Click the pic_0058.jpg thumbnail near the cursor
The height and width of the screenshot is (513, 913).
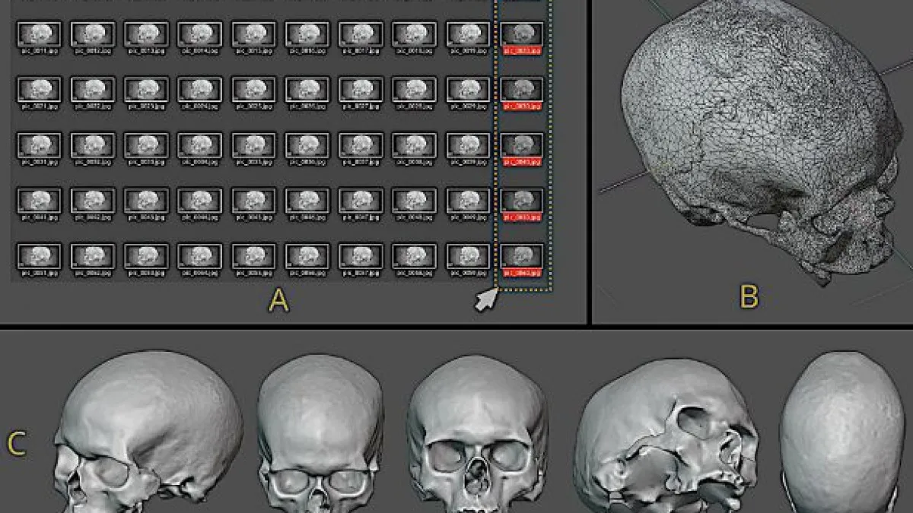[415, 256]
